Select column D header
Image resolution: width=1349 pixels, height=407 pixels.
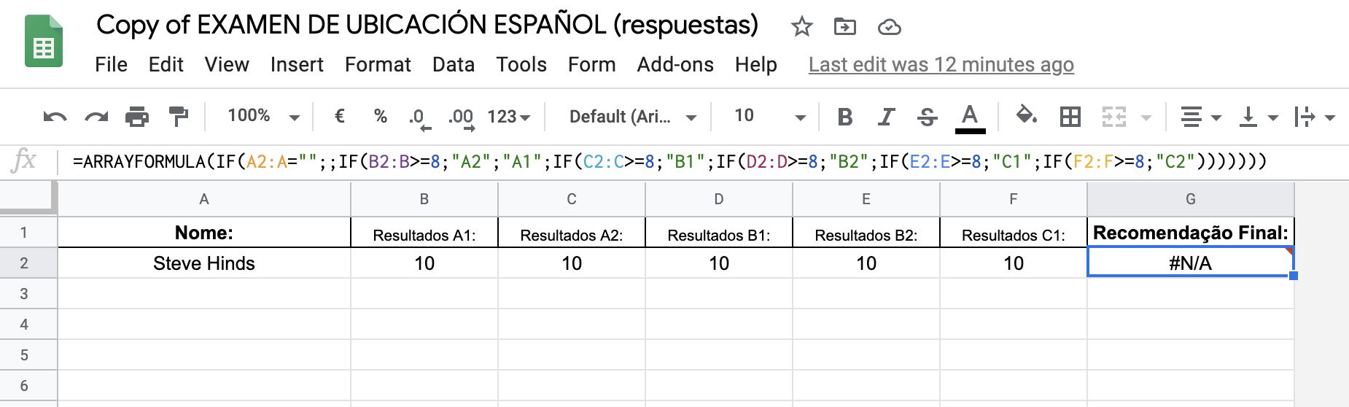[719, 199]
